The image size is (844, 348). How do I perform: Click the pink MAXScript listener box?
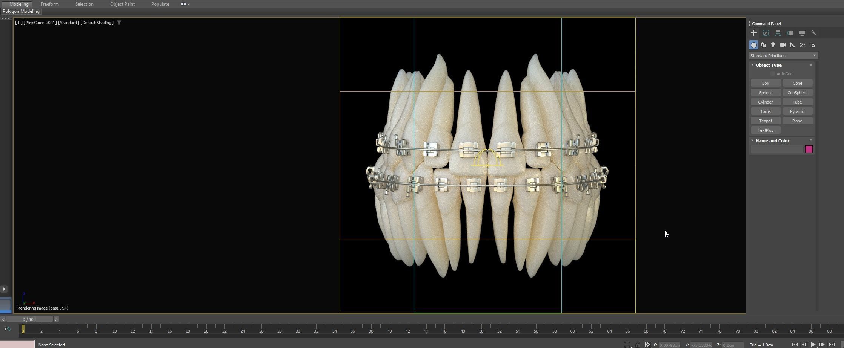tap(17, 344)
